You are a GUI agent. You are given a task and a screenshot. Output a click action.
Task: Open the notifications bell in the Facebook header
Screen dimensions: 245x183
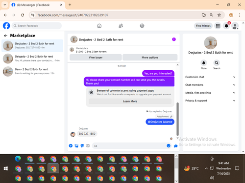pyautogui.click(x=226, y=26)
